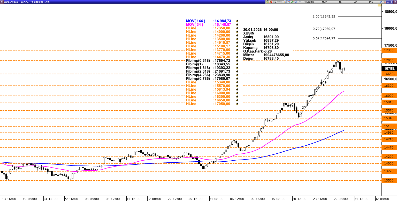Select the green pencil drawing tool
The image size is (397, 201).
pos(292,2)
